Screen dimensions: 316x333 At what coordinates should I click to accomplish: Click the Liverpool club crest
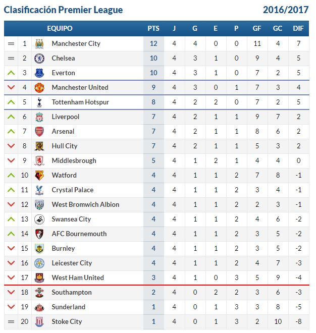[39, 117]
